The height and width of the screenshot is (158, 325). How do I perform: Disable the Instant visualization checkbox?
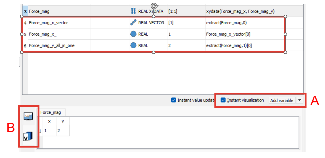(x=223, y=100)
